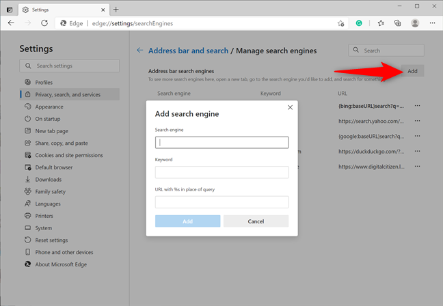443x306 pixels.
Task: Open Phone and other devices
Action: 70,252
